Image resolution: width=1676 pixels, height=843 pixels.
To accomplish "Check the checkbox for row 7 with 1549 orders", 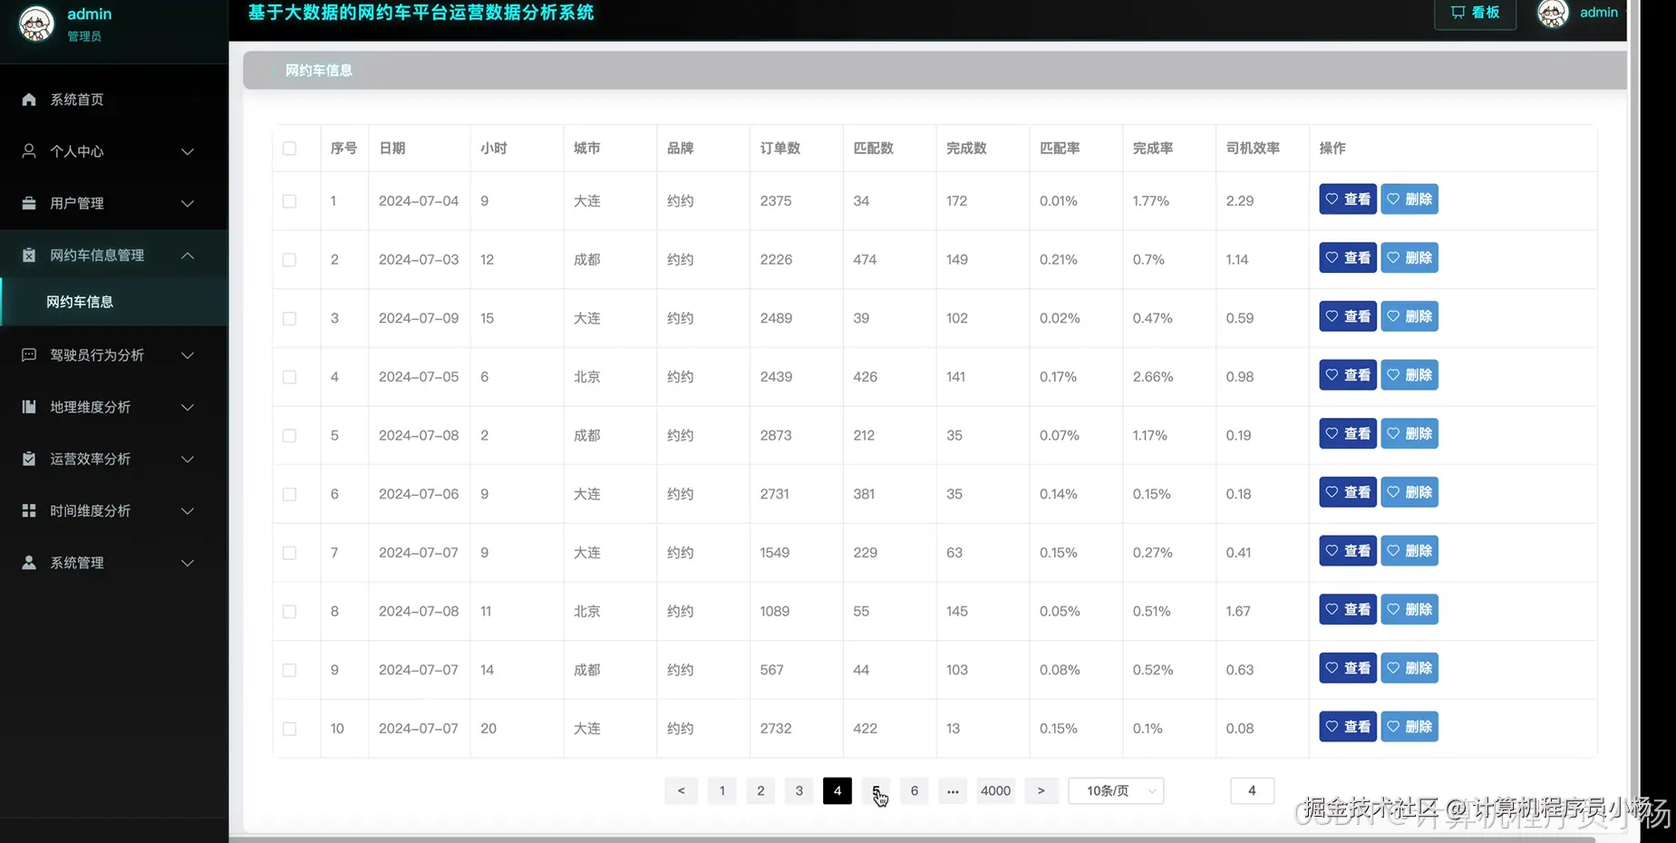I will (289, 553).
